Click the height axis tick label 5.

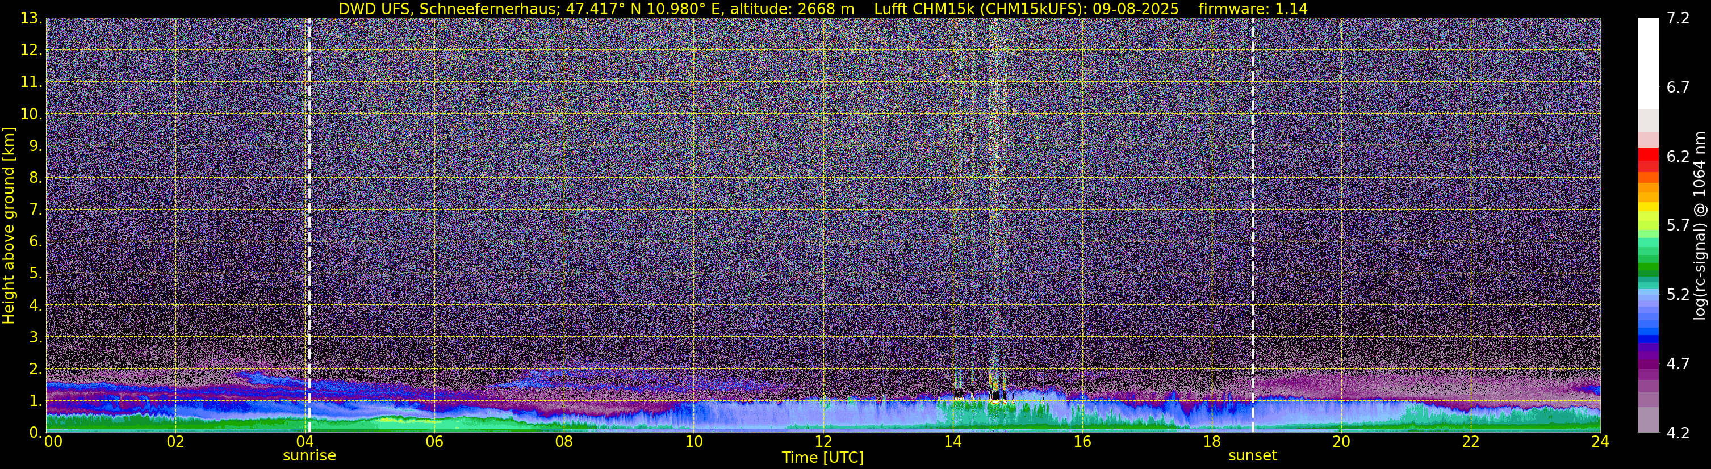pyautogui.click(x=35, y=273)
